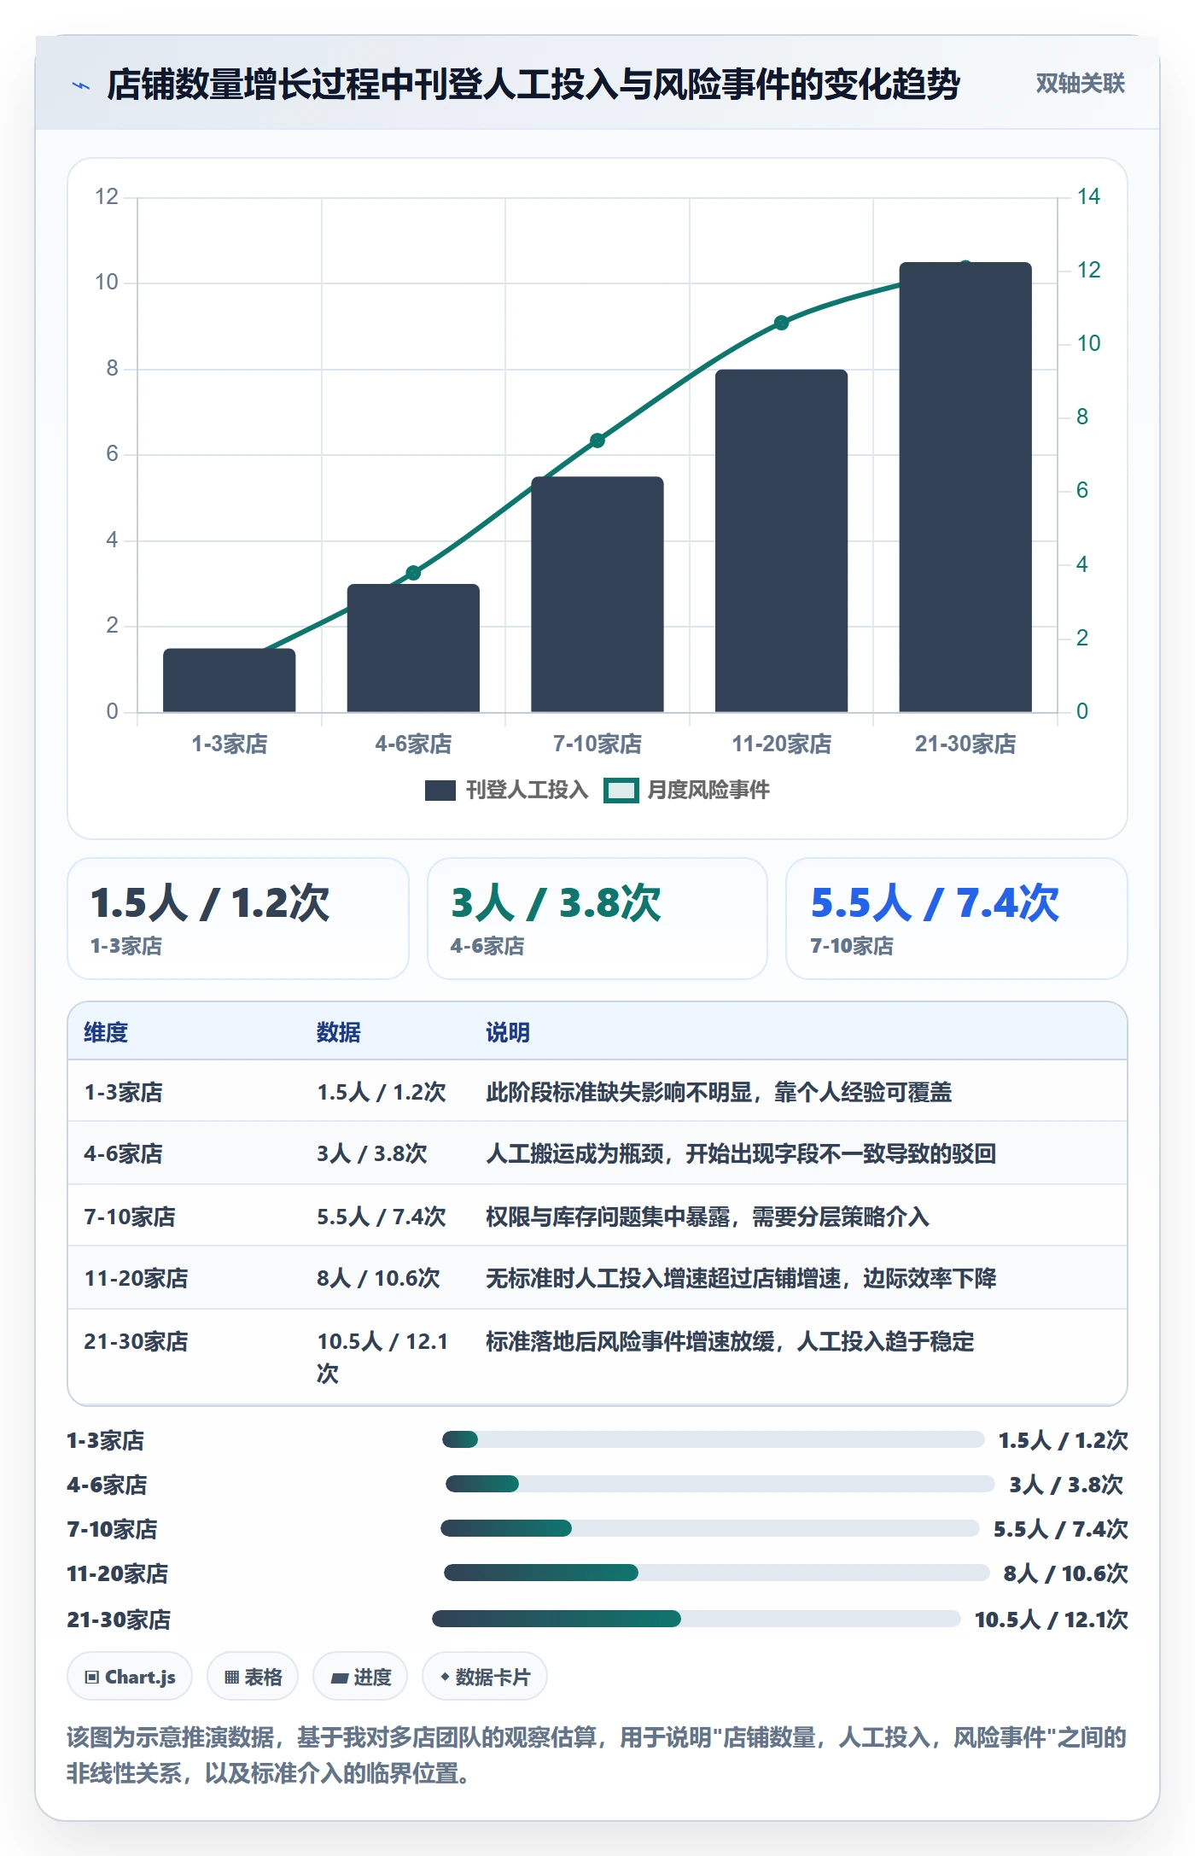Click the text '无标准时人工投入增速超过店铺增速，边际效率下降'
The image size is (1195, 1856).
pos(741,1278)
